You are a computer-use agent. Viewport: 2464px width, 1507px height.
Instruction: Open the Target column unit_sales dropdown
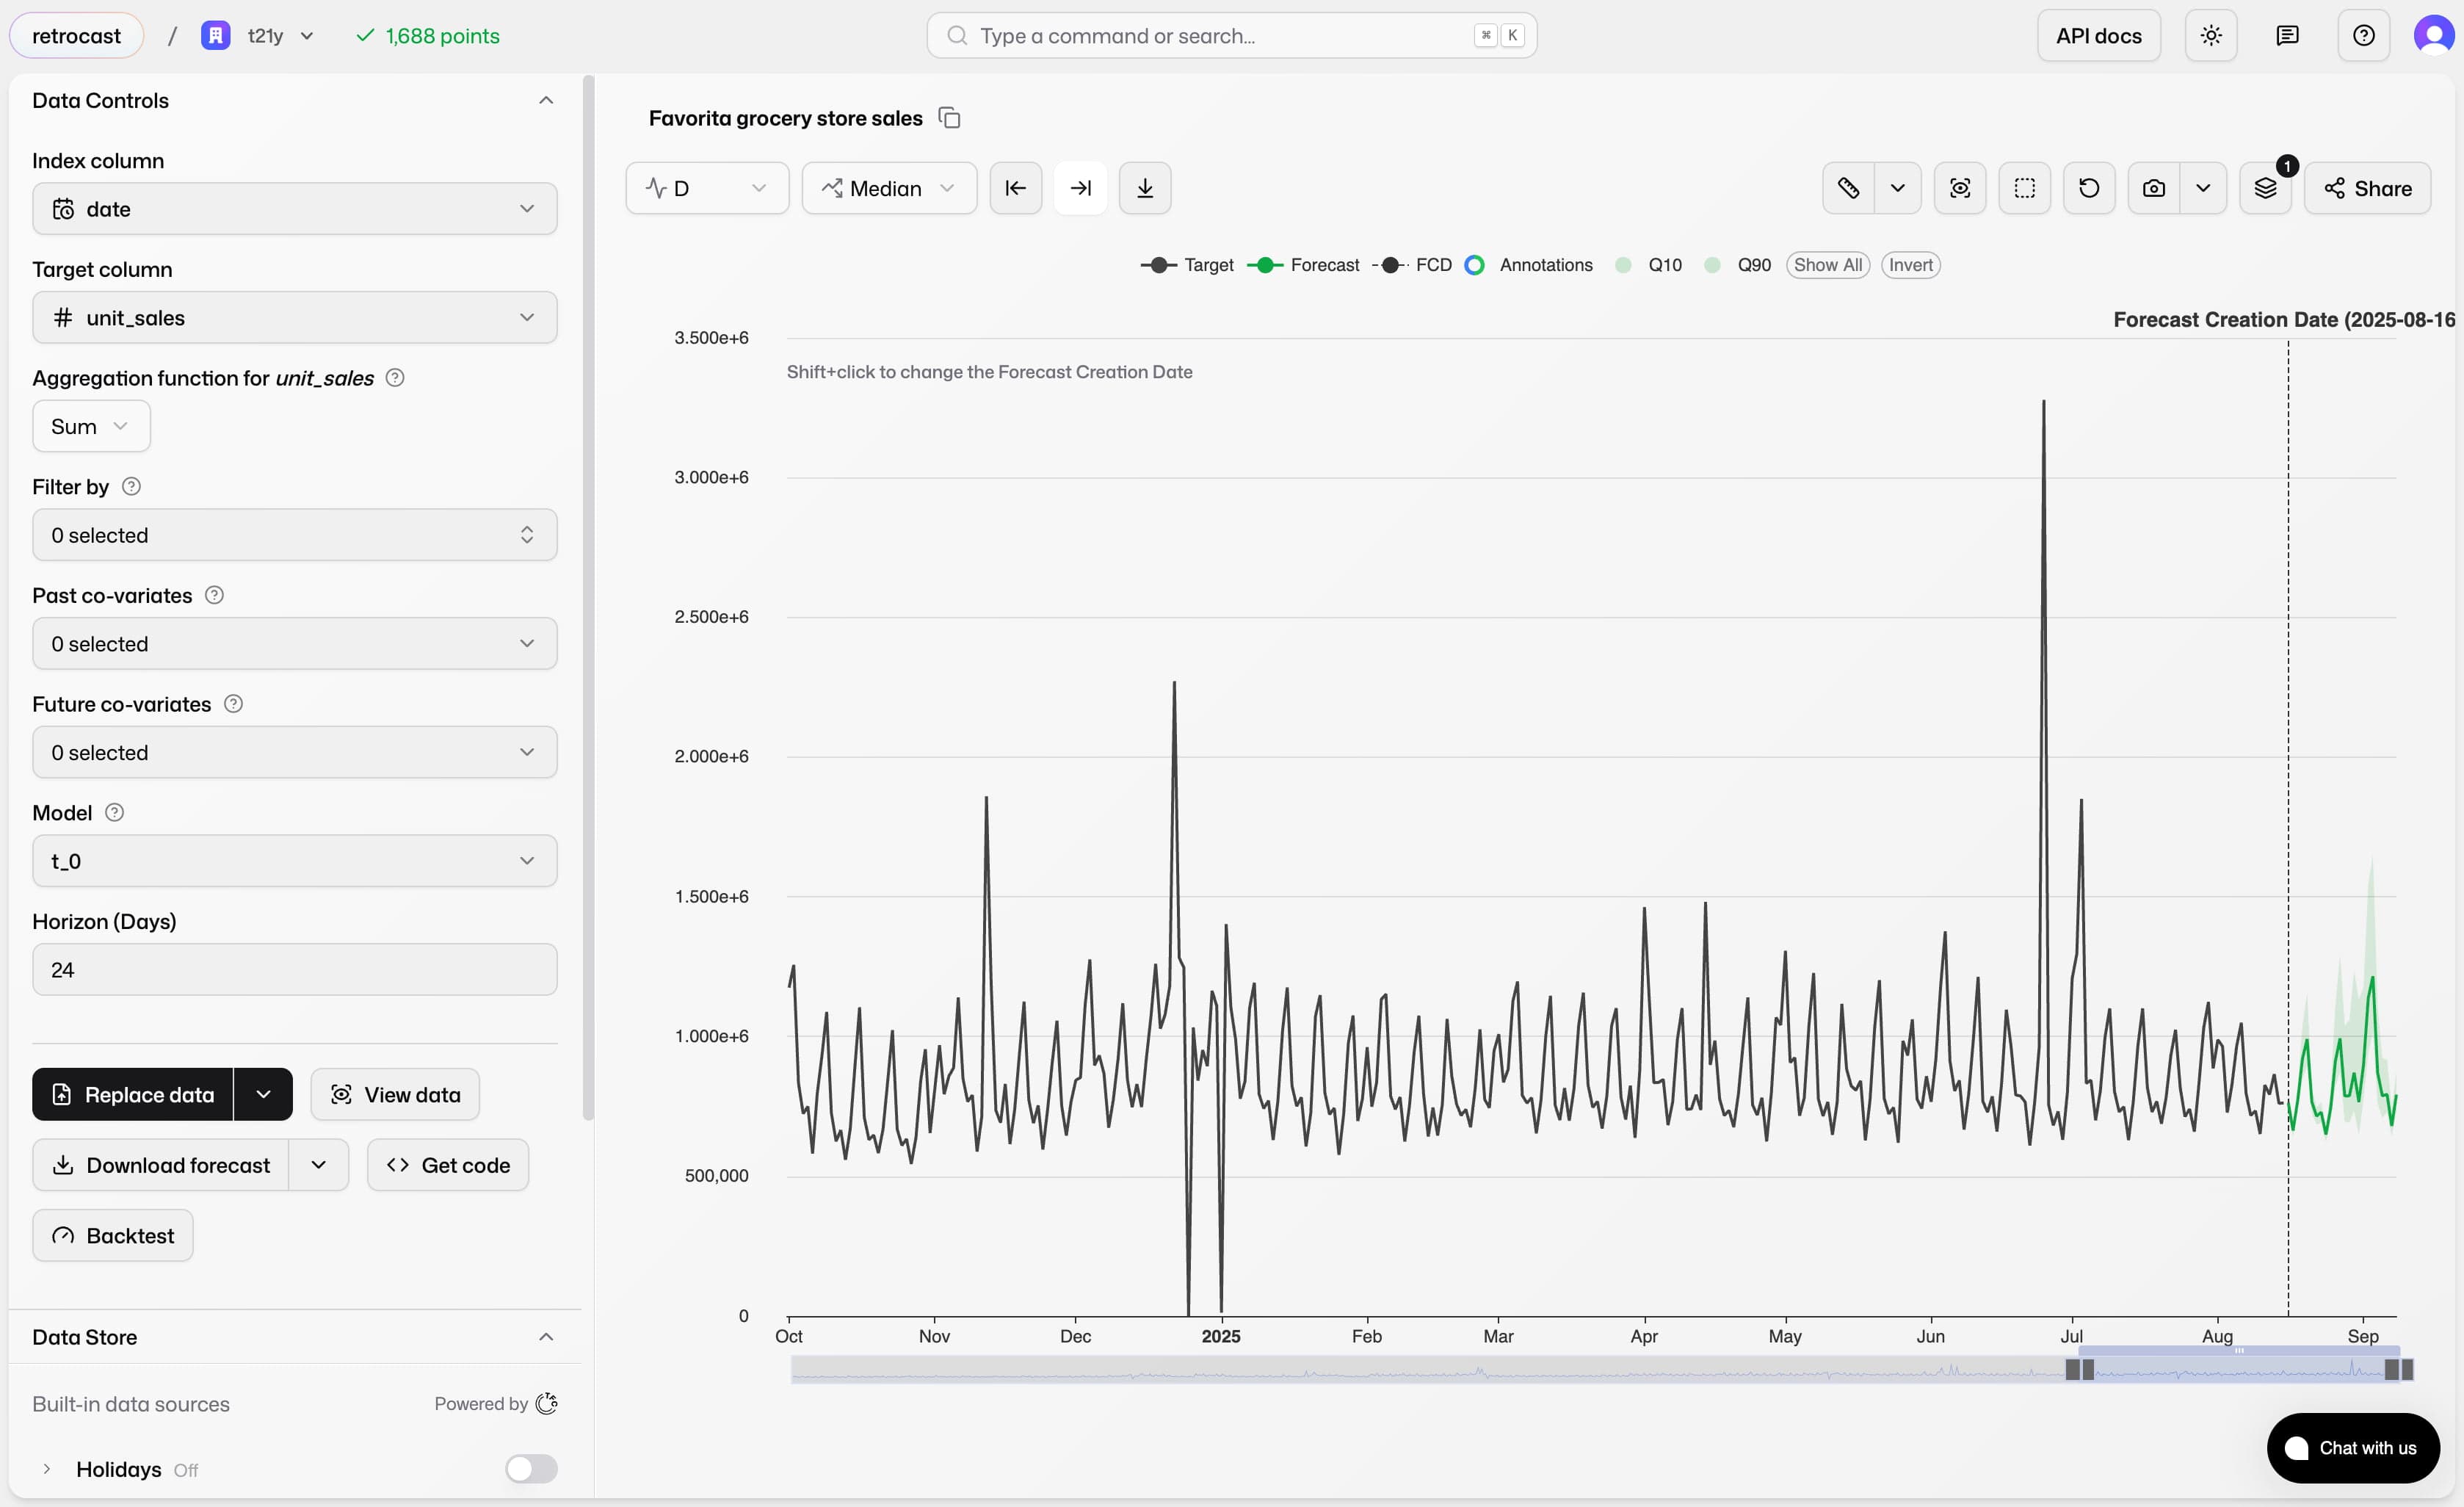pos(294,318)
